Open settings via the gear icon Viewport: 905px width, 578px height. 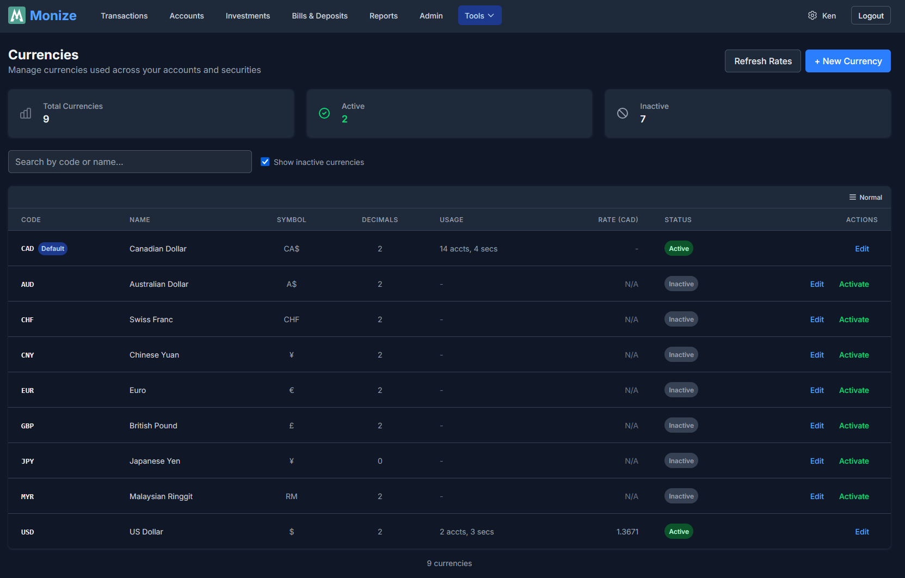[812, 15]
